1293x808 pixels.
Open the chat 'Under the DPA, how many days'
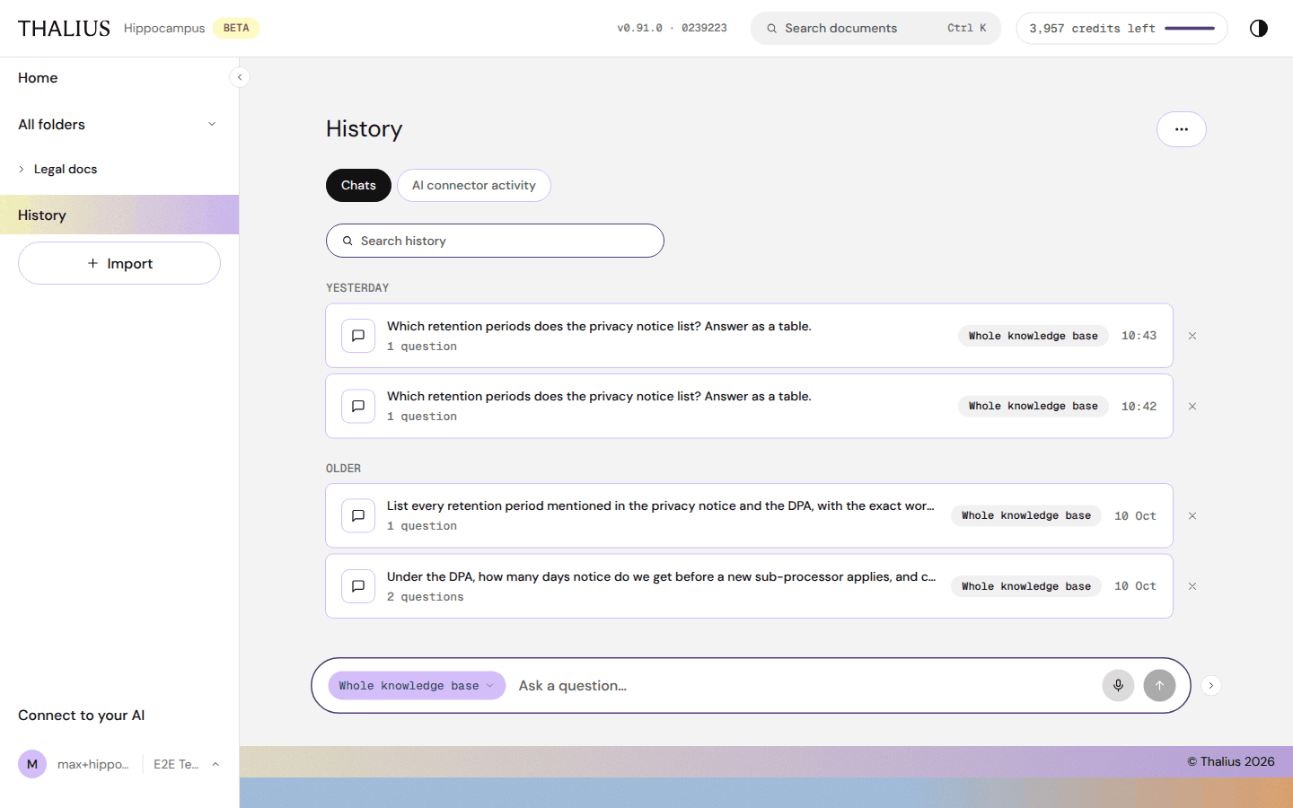tap(749, 586)
